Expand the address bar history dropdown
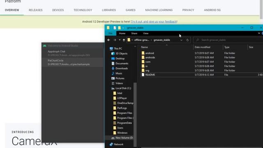263x148 pixels. pos(181,40)
